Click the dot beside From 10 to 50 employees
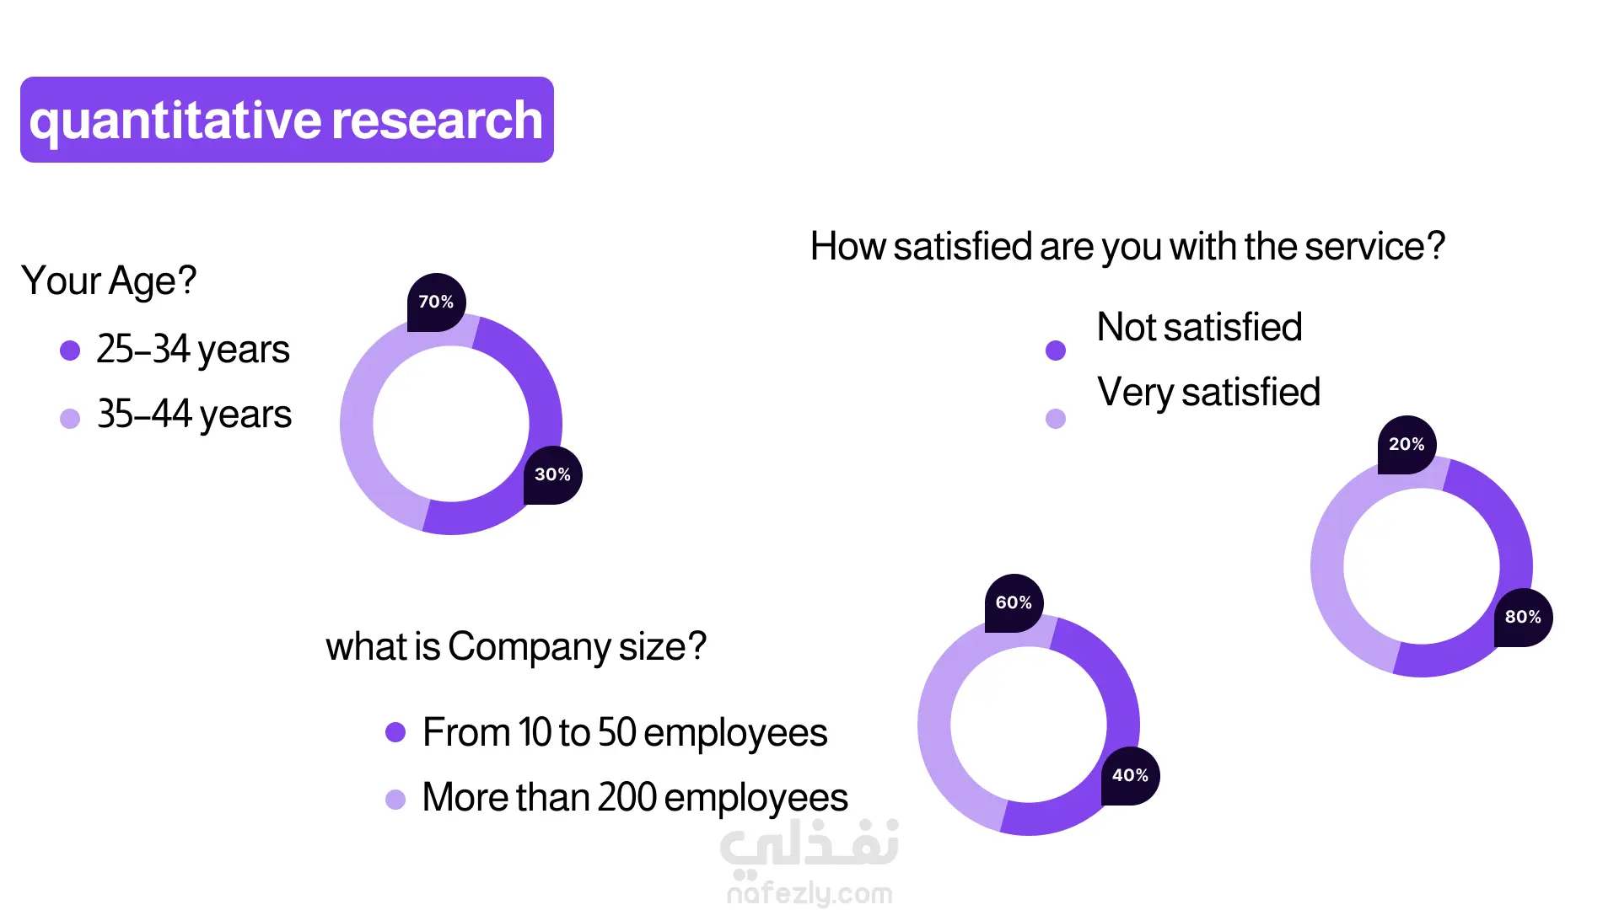 [x=395, y=732]
